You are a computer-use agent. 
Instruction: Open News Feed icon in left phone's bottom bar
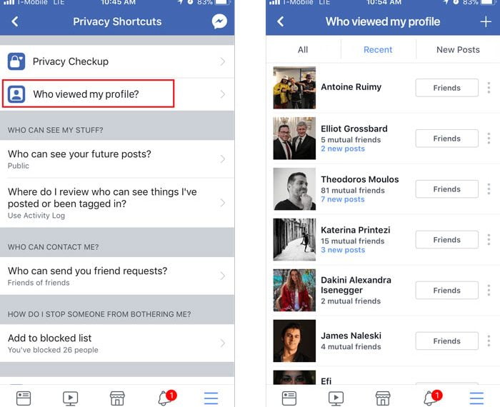(x=24, y=398)
